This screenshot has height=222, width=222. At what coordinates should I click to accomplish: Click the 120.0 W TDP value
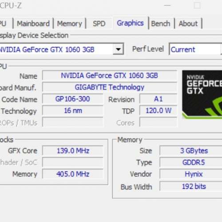[158, 111]
